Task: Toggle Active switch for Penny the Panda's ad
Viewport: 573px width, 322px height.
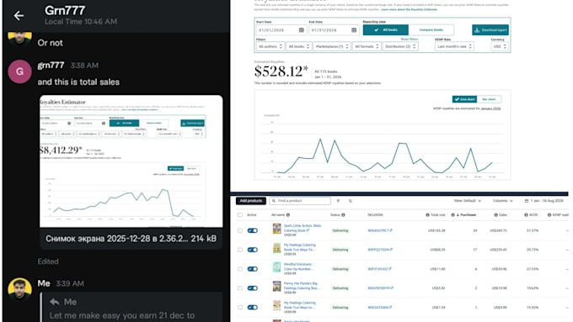Action: [x=253, y=288]
